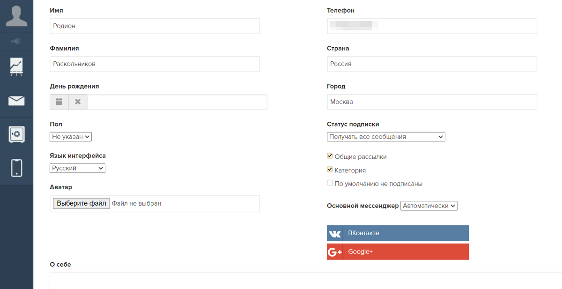The image size is (562, 289).
Task: Clear birthday with the X icon
Action: click(78, 102)
